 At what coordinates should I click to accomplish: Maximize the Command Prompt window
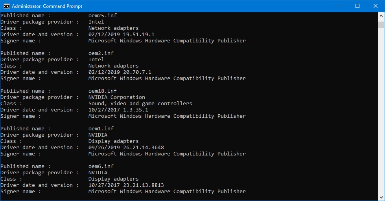coord(357,6)
